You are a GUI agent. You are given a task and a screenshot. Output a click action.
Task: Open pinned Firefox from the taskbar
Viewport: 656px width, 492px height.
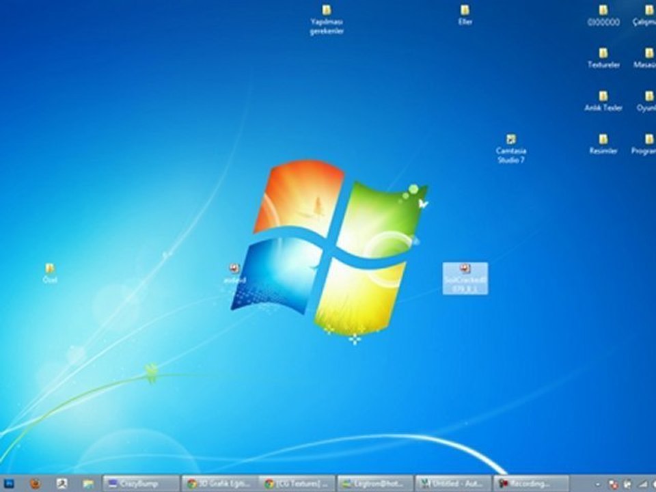(x=36, y=484)
